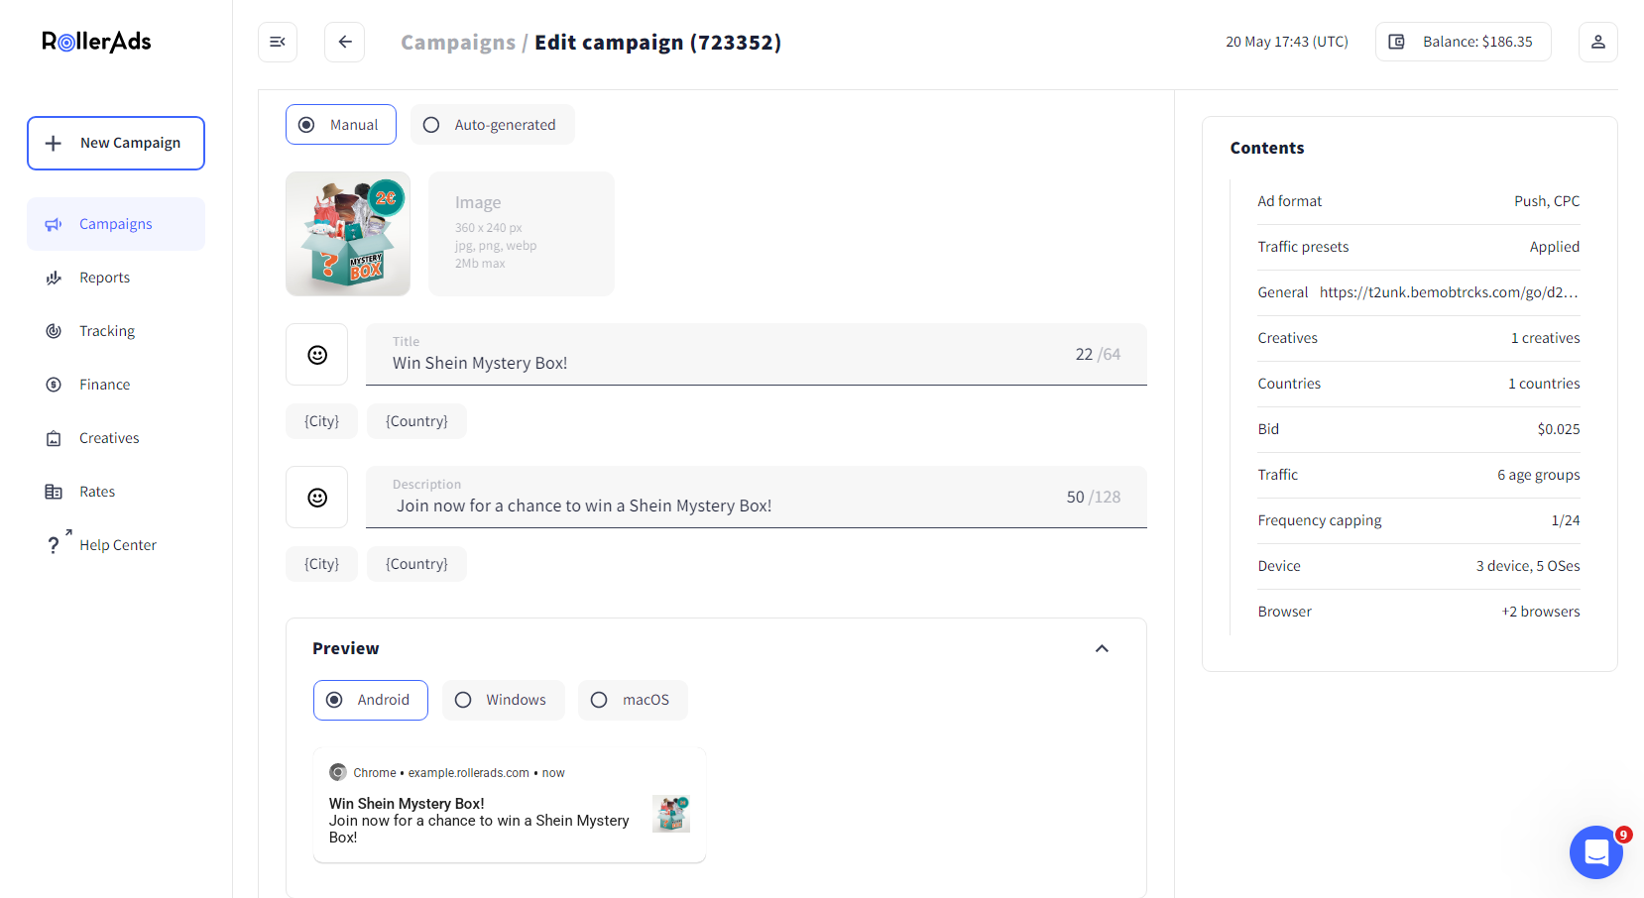Click the Tracking target icon
Viewport: 1644px width, 898px height.
[54, 332]
